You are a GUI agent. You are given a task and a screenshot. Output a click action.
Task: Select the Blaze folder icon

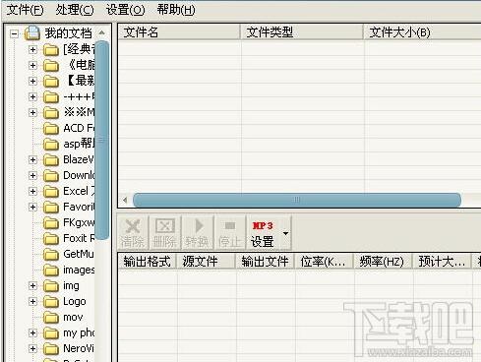51,160
